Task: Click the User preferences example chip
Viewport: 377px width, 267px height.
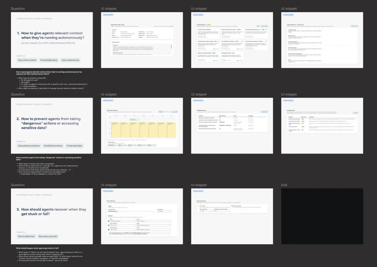Action: click(x=70, y=60)
